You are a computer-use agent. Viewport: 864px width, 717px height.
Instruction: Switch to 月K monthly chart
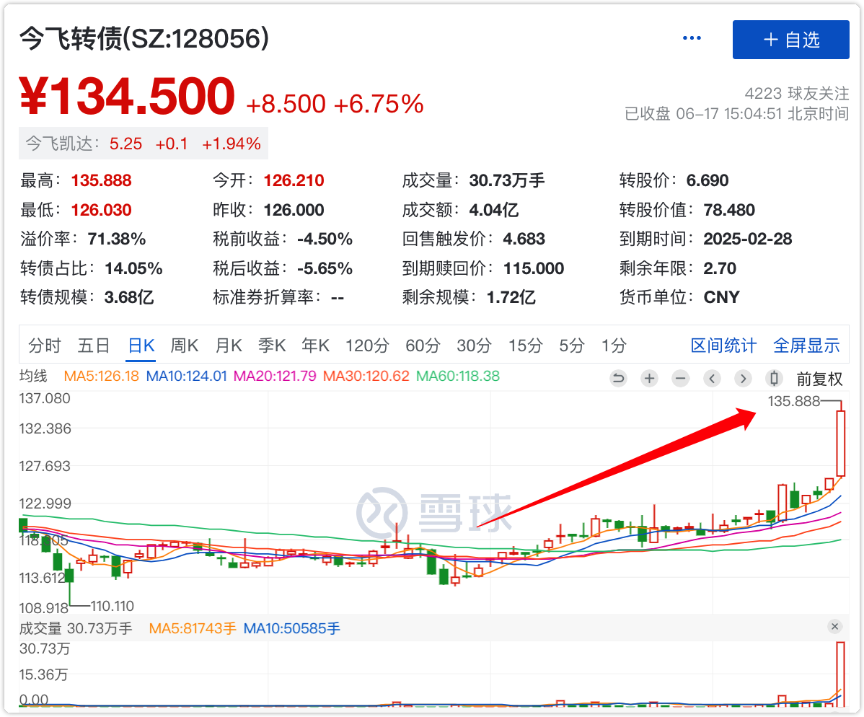(229, 346)
